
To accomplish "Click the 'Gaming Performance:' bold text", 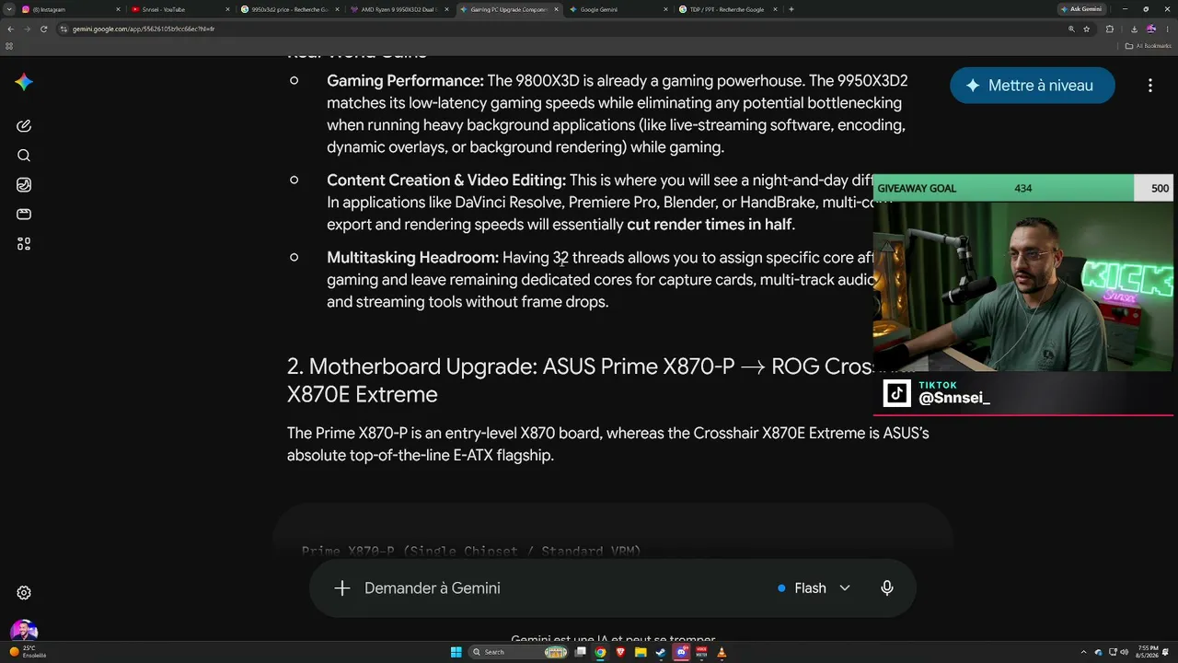I will [x=405, y=81].
